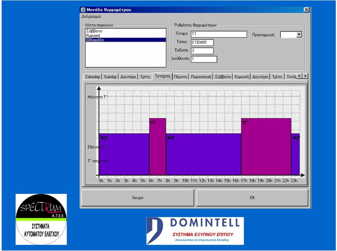Click the thermometer icon in the title bar
Image resolution: width=337 pixels, height=251 pixels.
tap(83, 10)
